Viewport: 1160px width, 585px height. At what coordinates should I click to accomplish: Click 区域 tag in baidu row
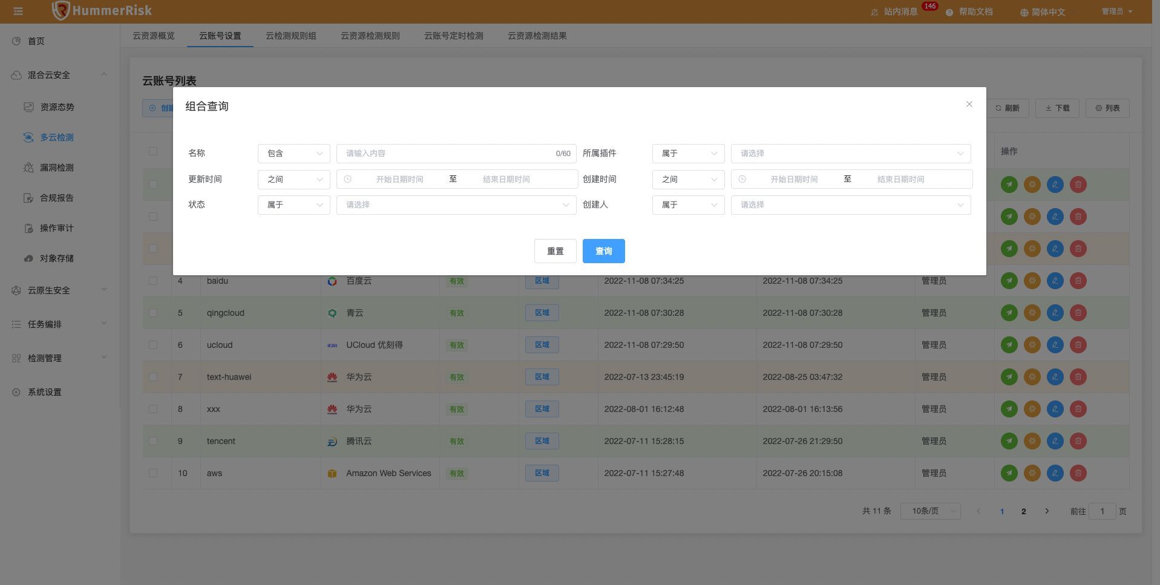[542, 281]
